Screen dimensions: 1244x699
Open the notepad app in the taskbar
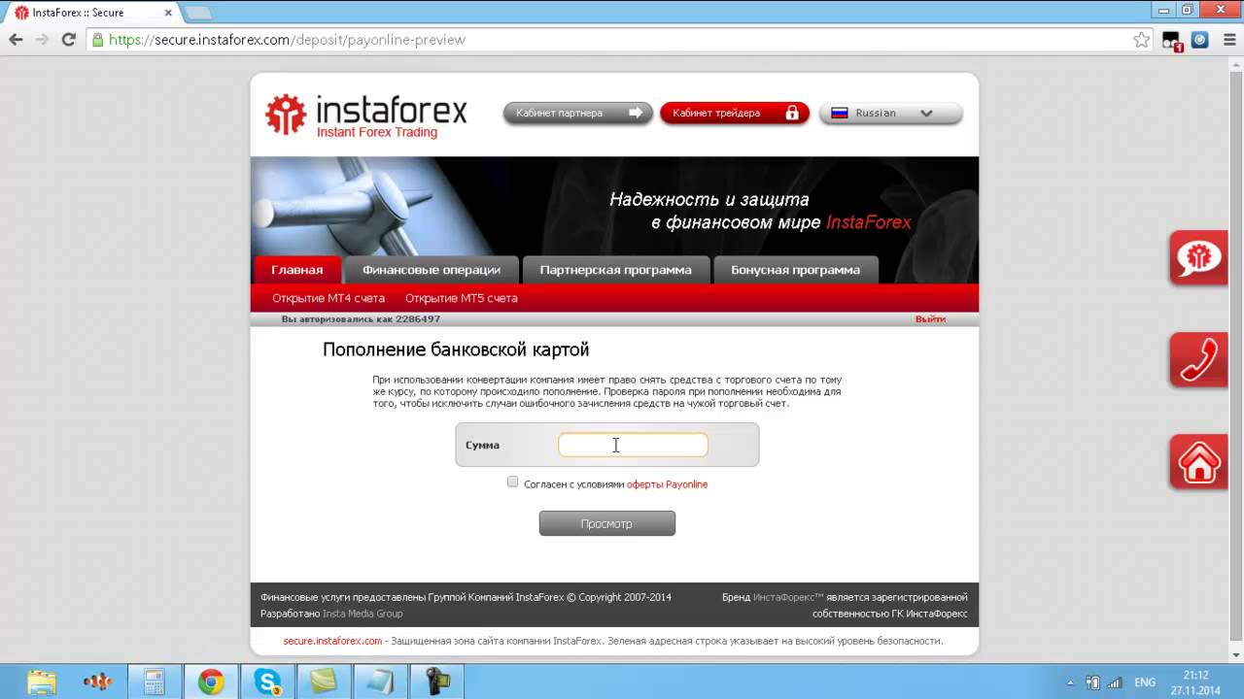[380, 682]
